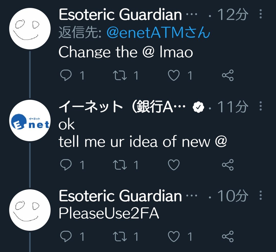276x252 pixels.
Task: Open the reply box for the イーネット tweet
Action: click(x=66, y=165)
